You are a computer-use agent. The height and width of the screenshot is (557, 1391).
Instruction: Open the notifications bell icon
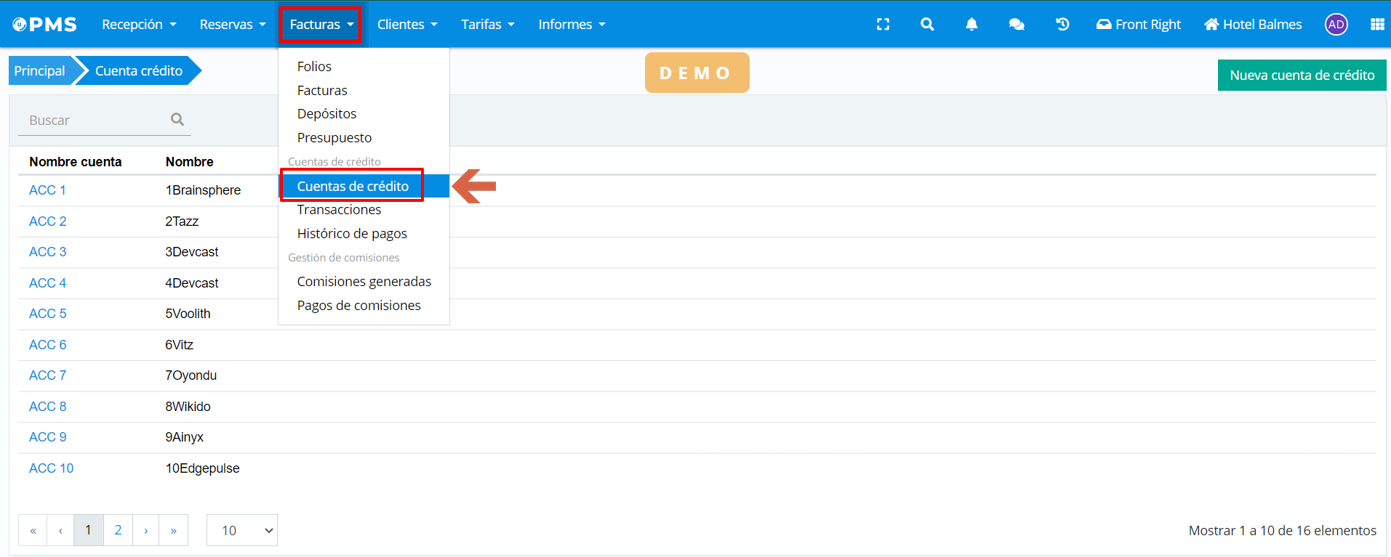[x=971, y=24]
